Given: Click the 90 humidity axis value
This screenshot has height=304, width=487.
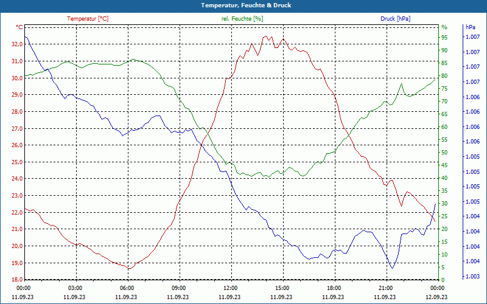Looking at the screenshot, I should tap(444, 50).
